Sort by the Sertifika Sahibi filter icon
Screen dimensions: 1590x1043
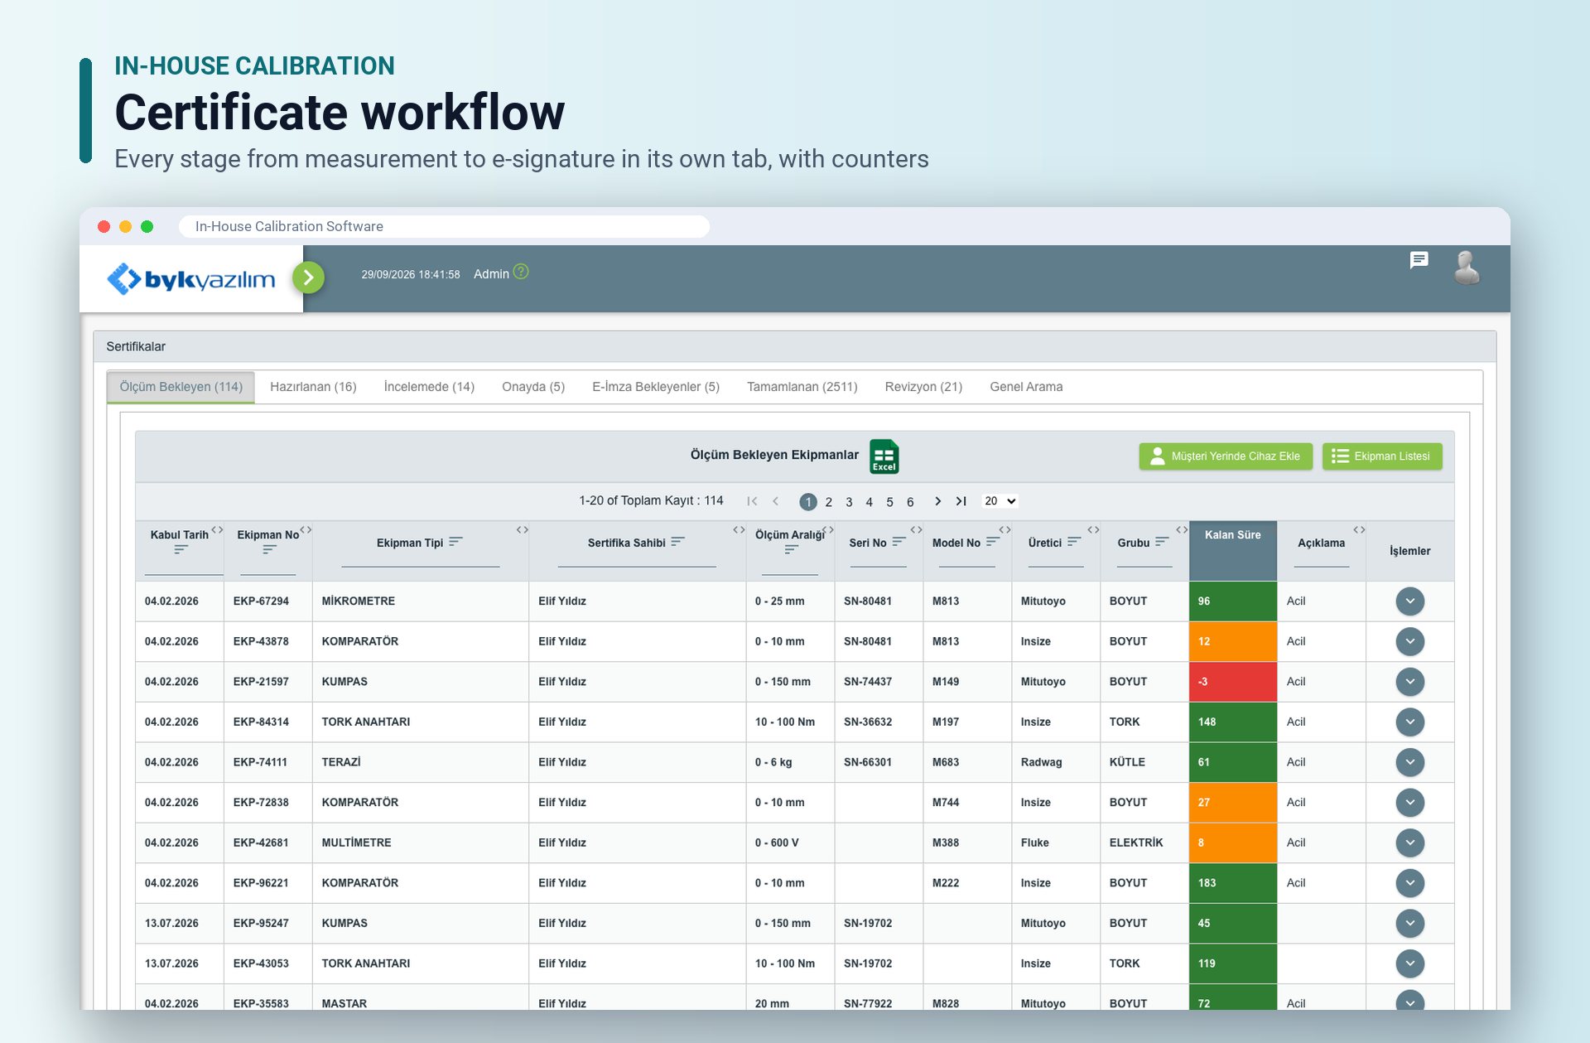click(677, 542)
